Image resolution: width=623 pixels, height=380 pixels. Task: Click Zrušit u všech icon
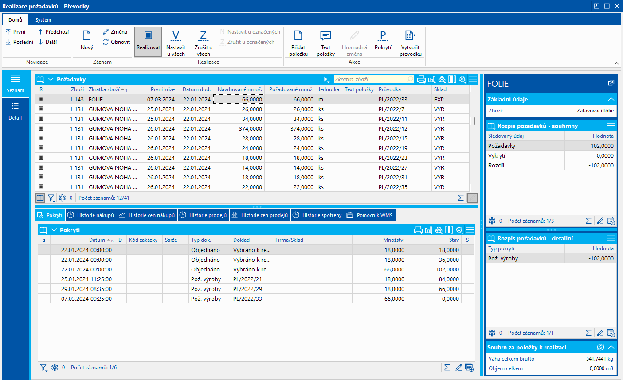pos(203,36)
